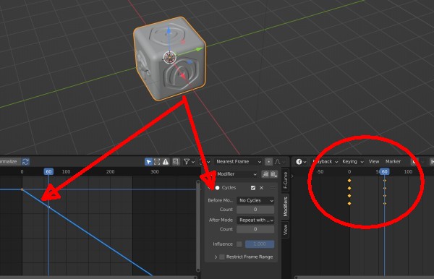Click the normalize auto-refresh icon
Viewport: 434px width, 279px height.
click(25, 161)
